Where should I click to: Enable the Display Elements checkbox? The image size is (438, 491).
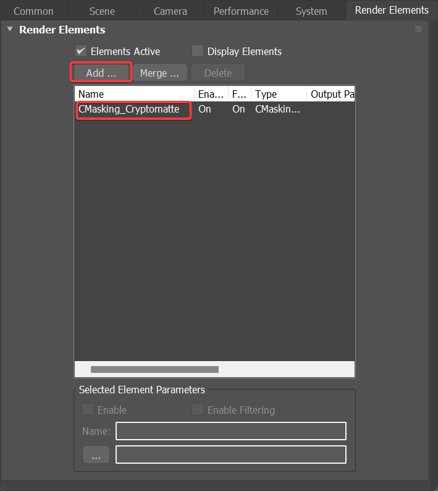tap(198, 51)
